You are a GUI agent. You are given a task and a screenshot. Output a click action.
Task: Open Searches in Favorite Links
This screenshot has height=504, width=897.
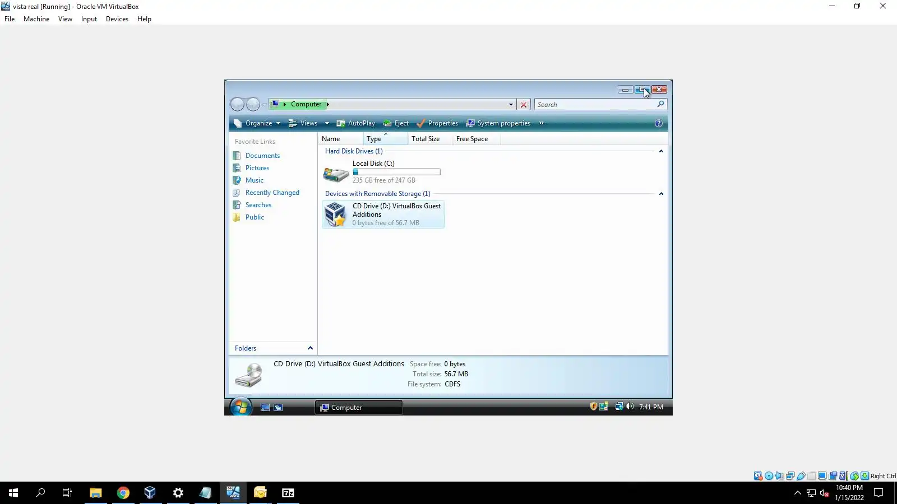tap(258, 205)
